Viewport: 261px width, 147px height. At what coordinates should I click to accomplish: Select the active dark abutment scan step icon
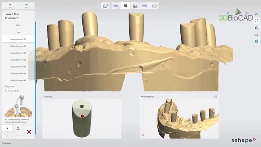(126, 6)
